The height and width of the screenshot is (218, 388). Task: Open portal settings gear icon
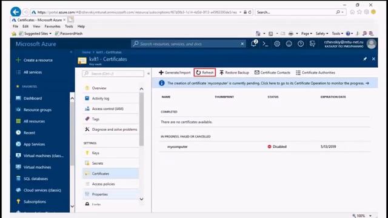pyautogui.click(x=277, y=44)
